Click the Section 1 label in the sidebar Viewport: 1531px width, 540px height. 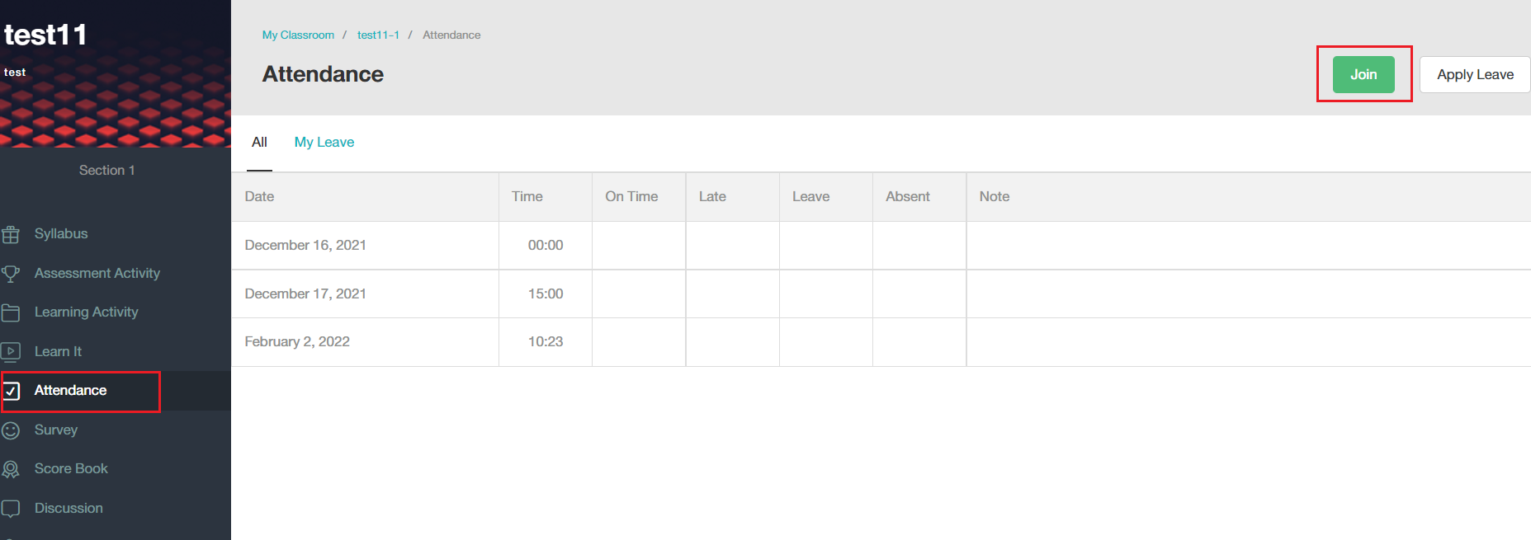pos(107,170)
